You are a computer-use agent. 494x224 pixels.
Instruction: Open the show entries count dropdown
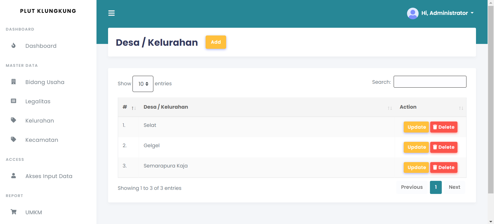tap(143, 84)
